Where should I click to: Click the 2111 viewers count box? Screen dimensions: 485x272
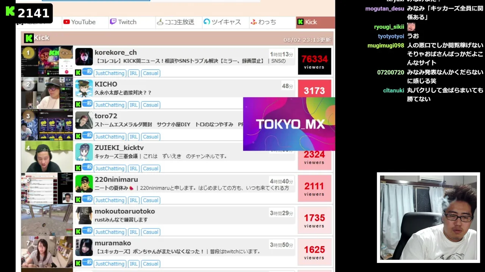(314, 188)
